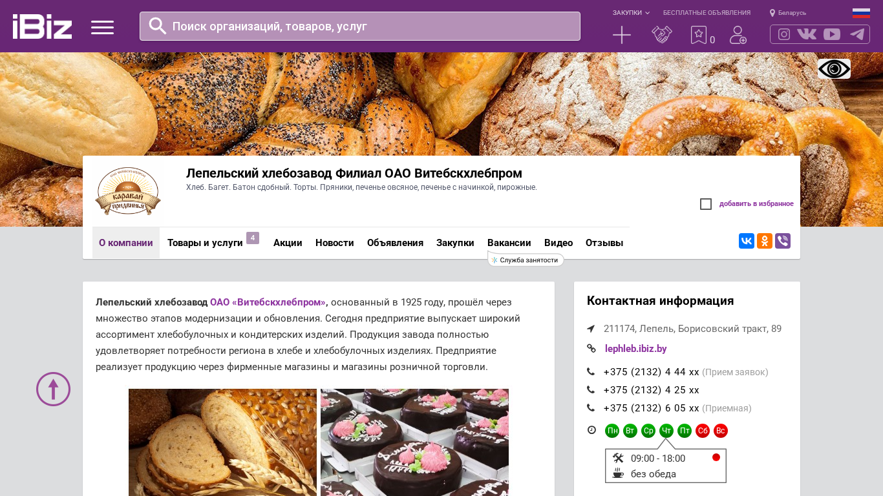The height and width of the screenshot is (496, 883).
Task: Open the lephleb.ibiz.by website link
Action: point(636,349)
